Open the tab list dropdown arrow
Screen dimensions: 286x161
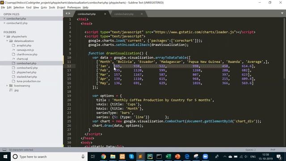(x=282, y=13)
